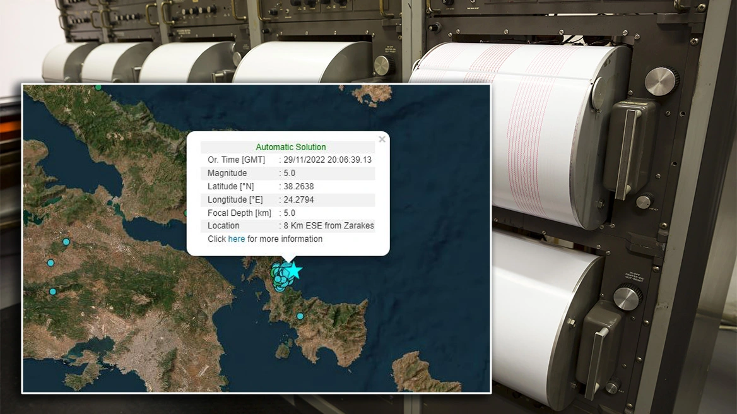Select the '8 Km ESE from Zarakes' location text

(328, 226)
